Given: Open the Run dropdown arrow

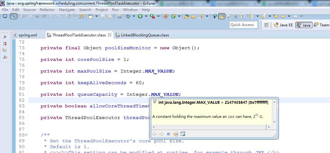Looking at the screenshot, I should tap(146, 16).
